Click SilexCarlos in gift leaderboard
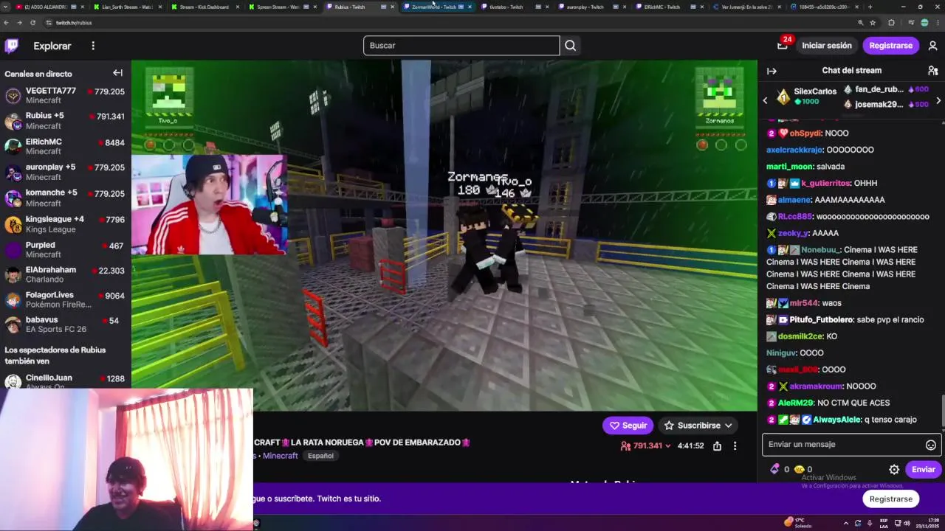 tap(815, 91)
